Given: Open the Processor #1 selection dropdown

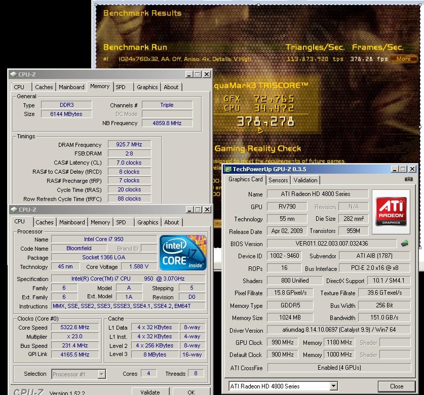Looking at the screenshot, I should coord(101,374).
